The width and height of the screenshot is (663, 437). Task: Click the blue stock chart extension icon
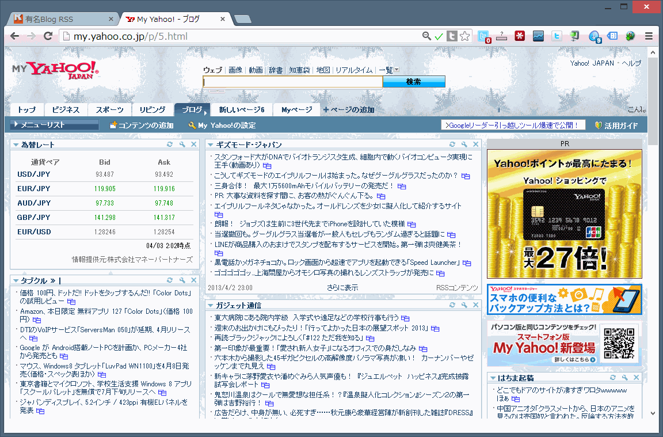[538, 36]
